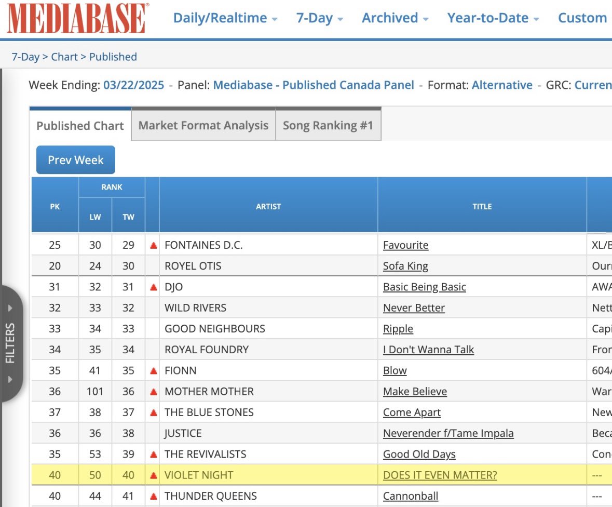Open the song I Don't Wanna Talk
The image size is (612, 507).
point(428,350)
